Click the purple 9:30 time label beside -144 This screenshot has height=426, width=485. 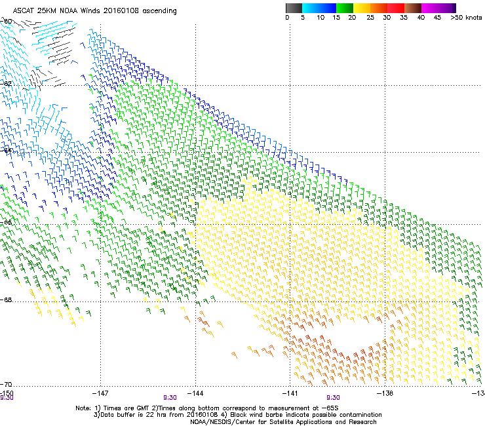(170, 398)
